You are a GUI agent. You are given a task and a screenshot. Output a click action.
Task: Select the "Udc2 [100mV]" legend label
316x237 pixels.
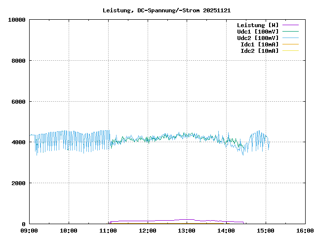click(x=257, y=38)
